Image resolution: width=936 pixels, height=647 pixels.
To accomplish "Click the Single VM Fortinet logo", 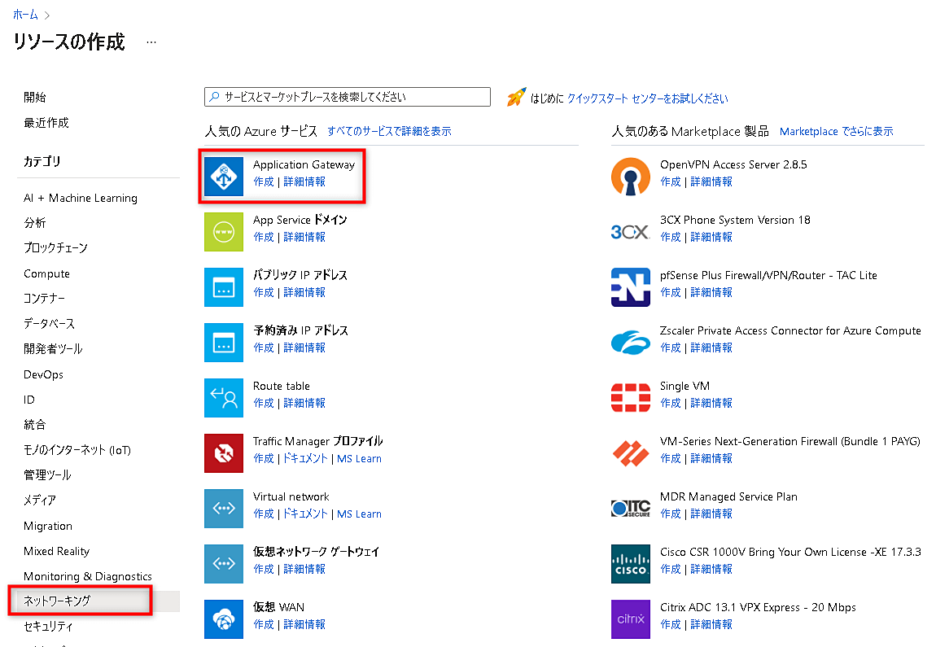I will tap(630, 398).
